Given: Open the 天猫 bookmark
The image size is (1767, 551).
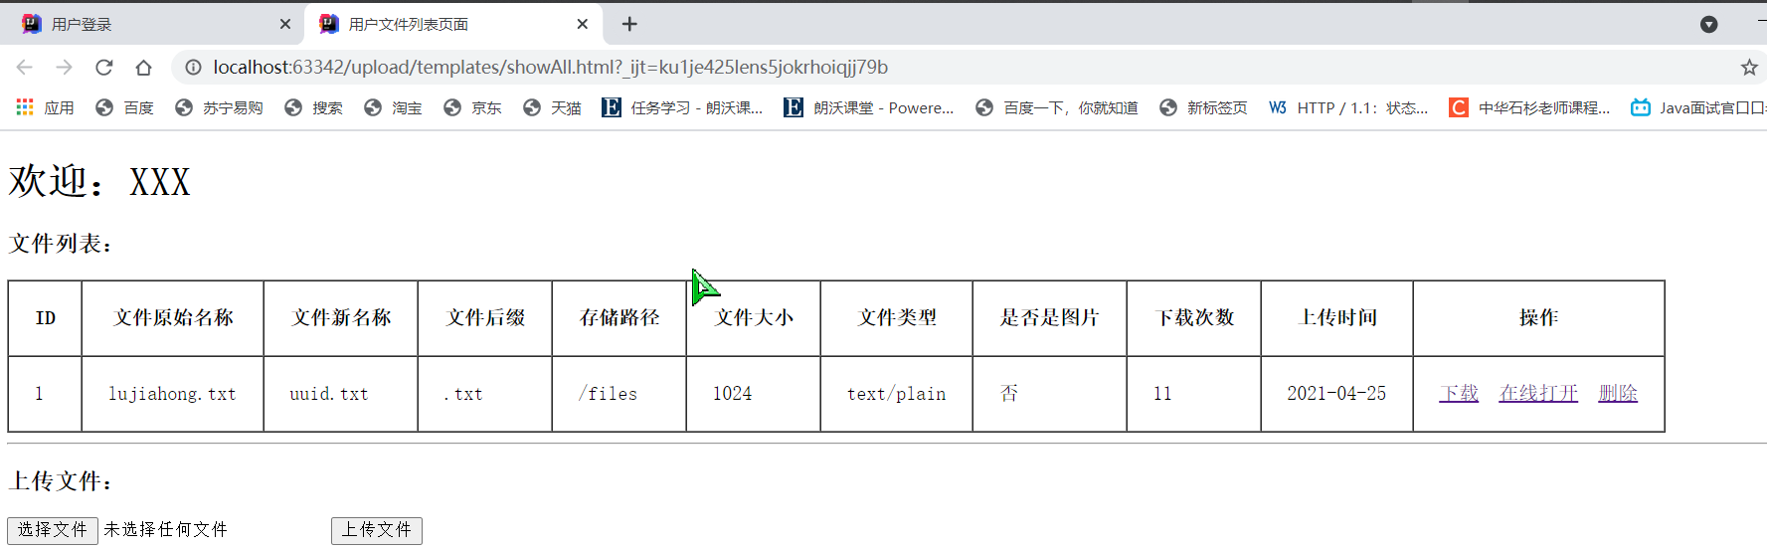Looking at the screenshot, I should pyautogui.click(x=552, y=107).
